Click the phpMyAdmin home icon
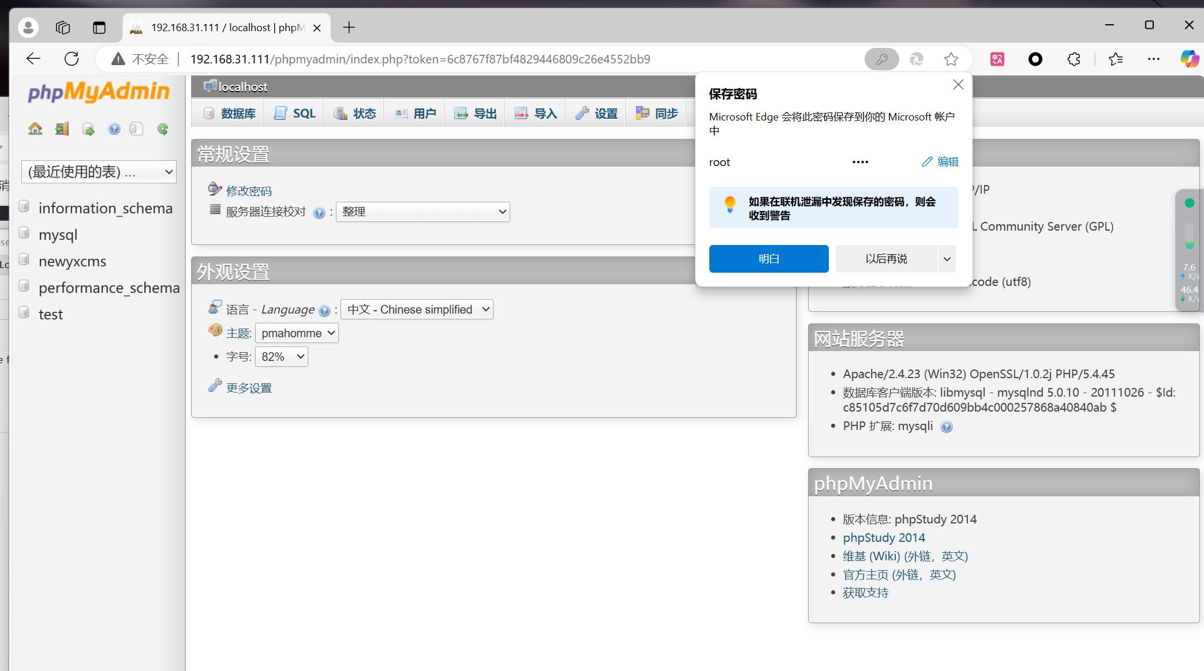Image resolution: width=1204 pixels, height=671 pixels. pos(35,129)
